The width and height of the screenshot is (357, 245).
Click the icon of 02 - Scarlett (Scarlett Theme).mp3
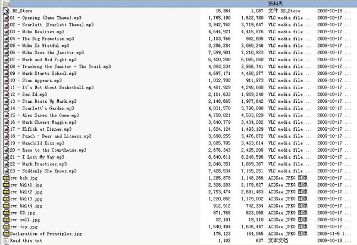pyautogui.click(x=6, y=25)
